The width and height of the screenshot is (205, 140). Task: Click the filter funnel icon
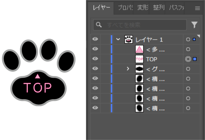(195, 25)
